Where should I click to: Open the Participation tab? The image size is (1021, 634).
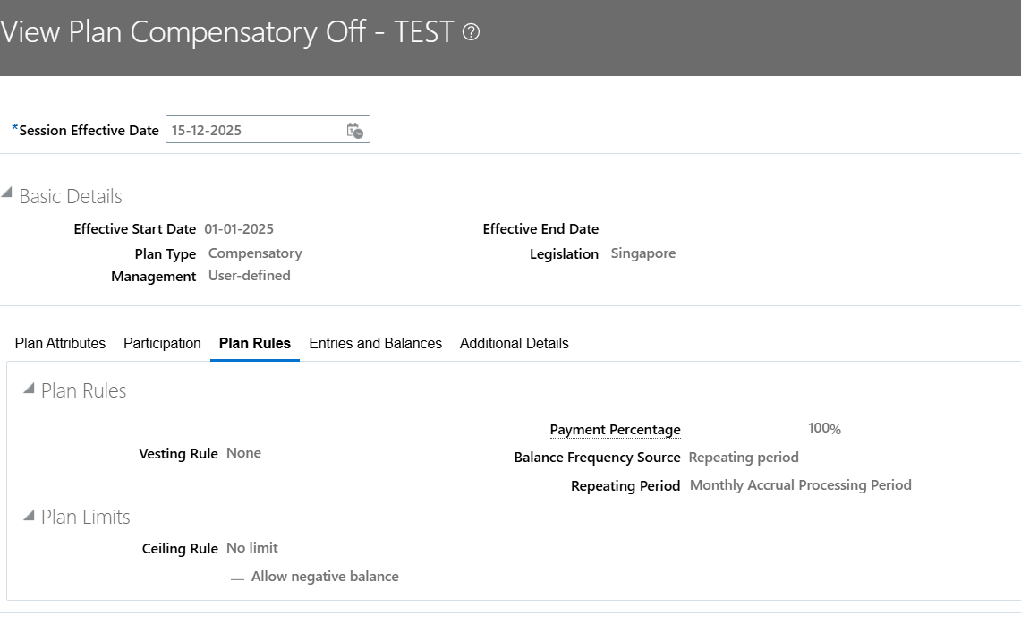pyautogui.click(x=162, y=343)
